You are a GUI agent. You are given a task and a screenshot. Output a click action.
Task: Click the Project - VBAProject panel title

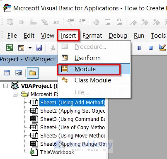click(x=27, y=59)
